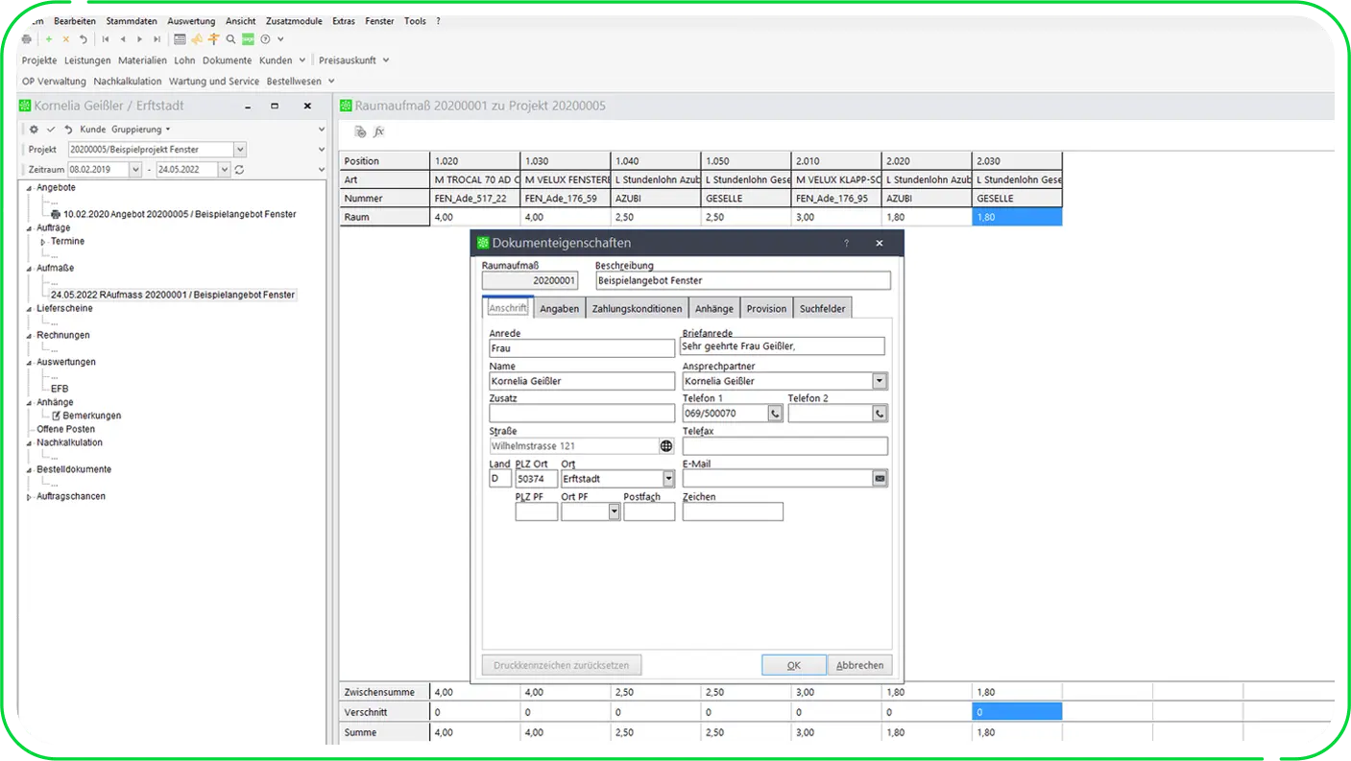Click the envelope icon in E-Mail field
1351x761 pixels.
point(880,478)
